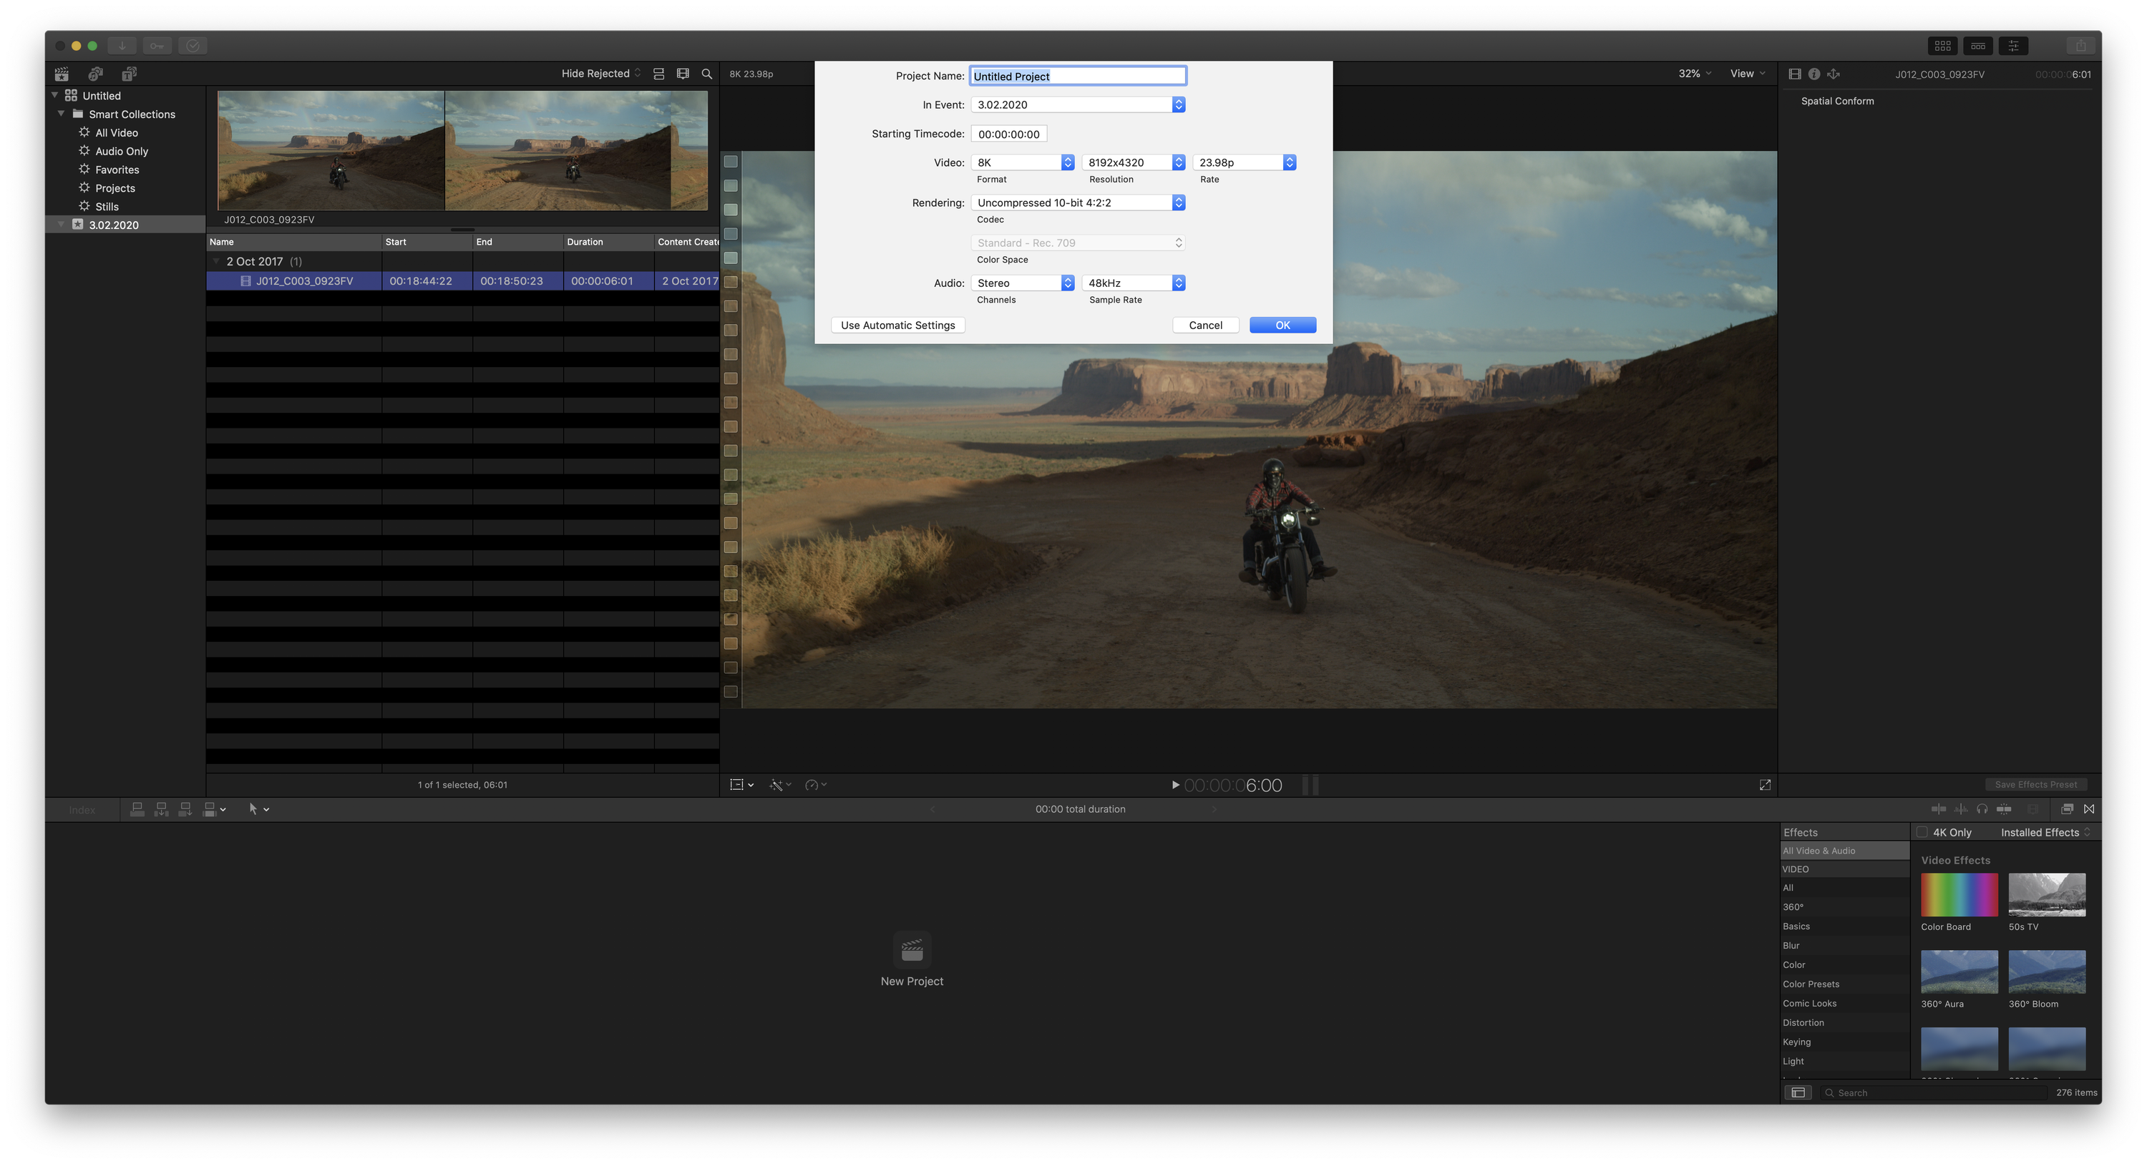The image size is (2147, 1164).
Task: Select the Color Presets effects category
Action: point(1811,984)
